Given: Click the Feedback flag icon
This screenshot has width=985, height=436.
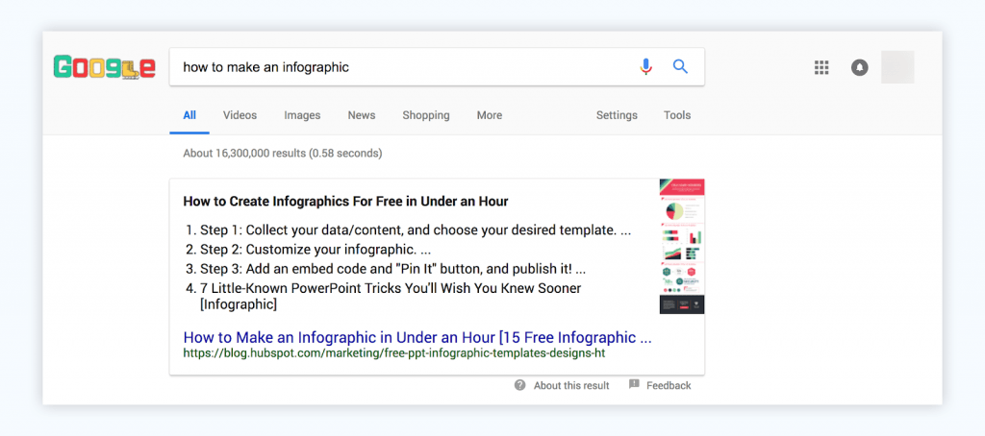Looking at the screenshot, I should 634,385.
